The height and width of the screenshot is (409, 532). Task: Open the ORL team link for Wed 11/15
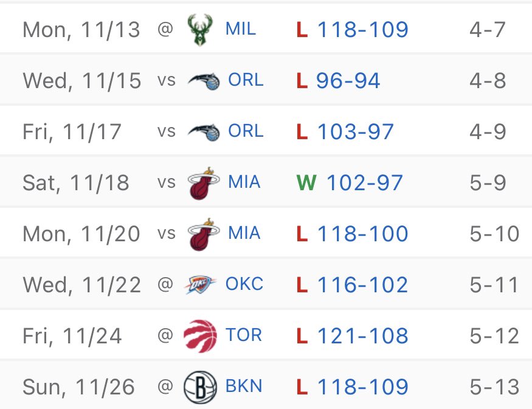pos(246,80)
